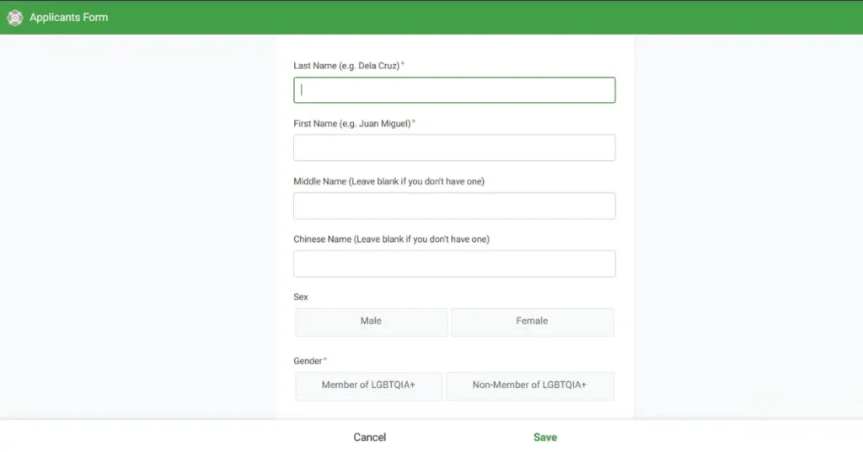Click the app logo icon in header

(14, 18)
